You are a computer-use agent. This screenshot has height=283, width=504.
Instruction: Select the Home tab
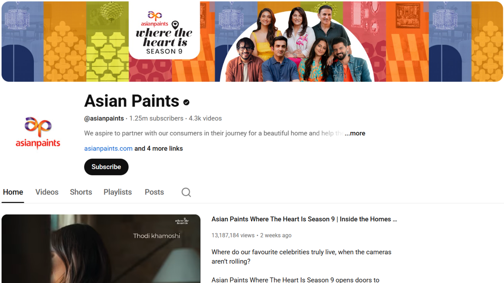pos(13,192)
